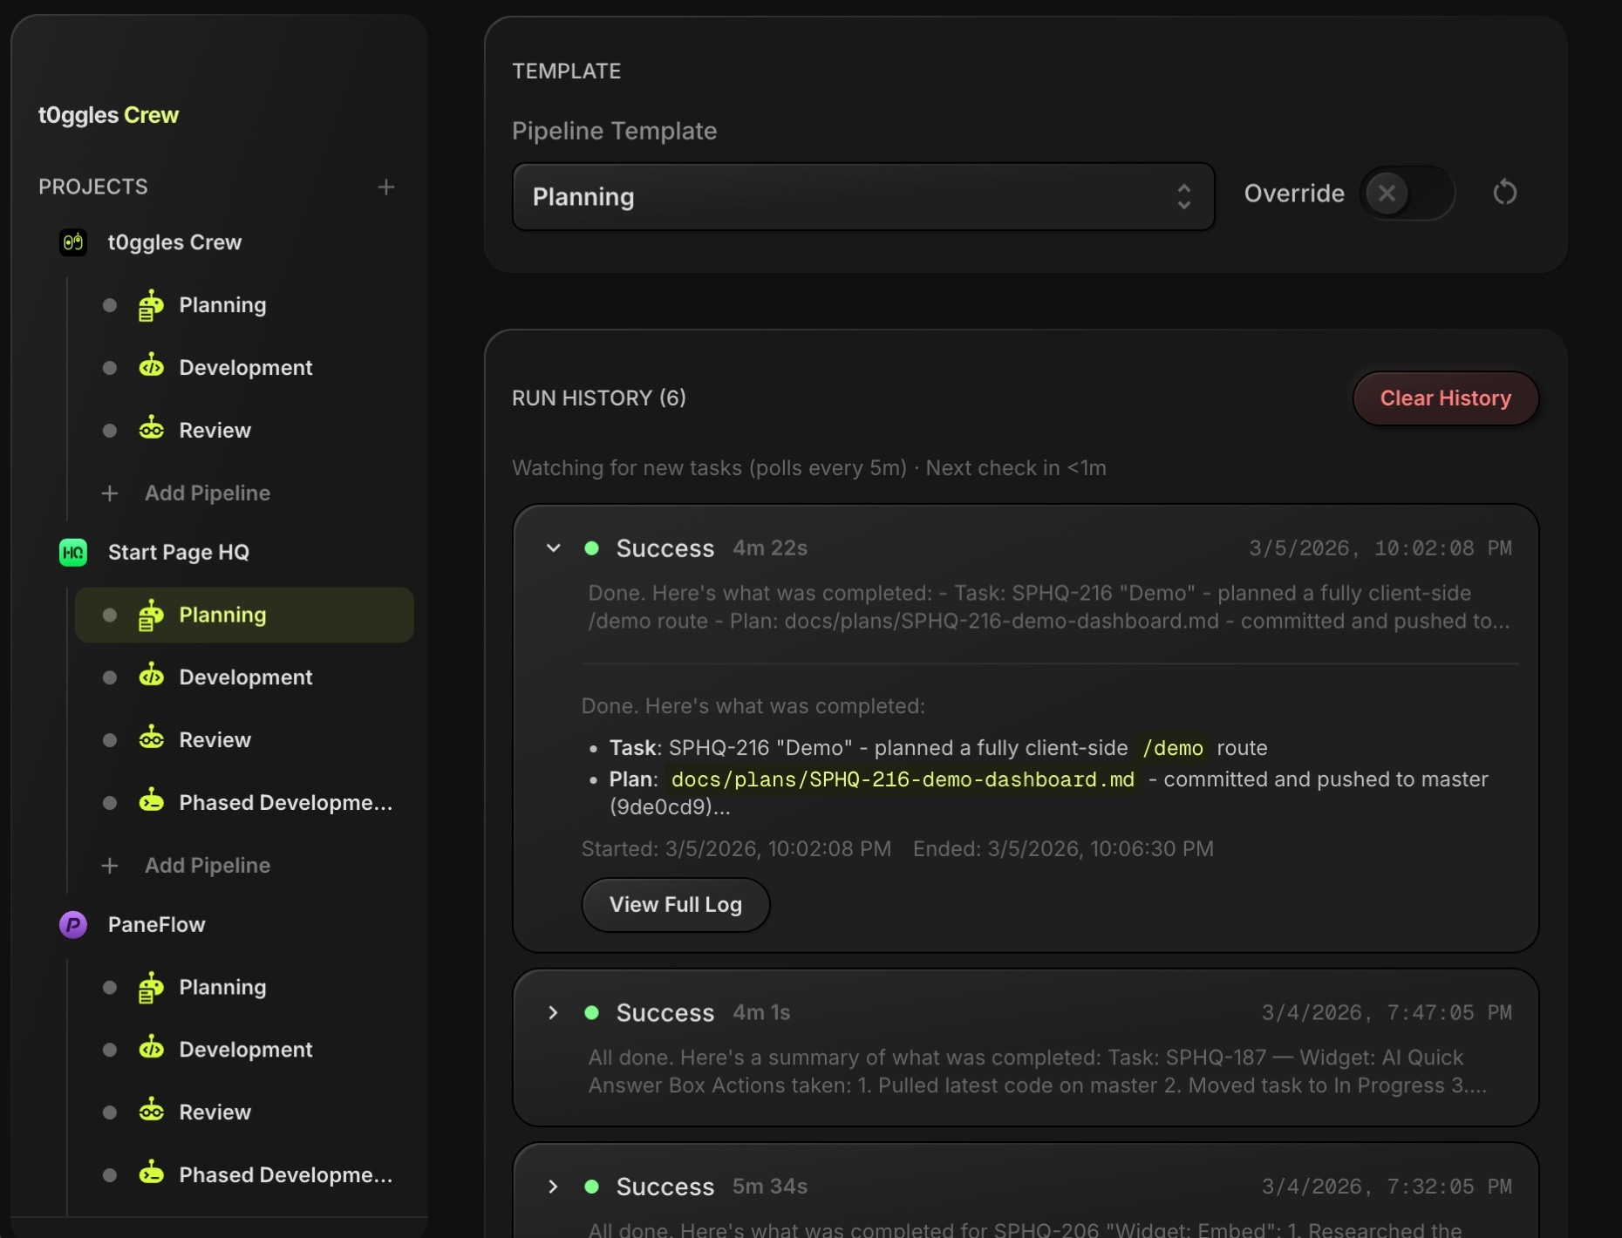Click the t0ggles Crew app title

pos(108,115)
